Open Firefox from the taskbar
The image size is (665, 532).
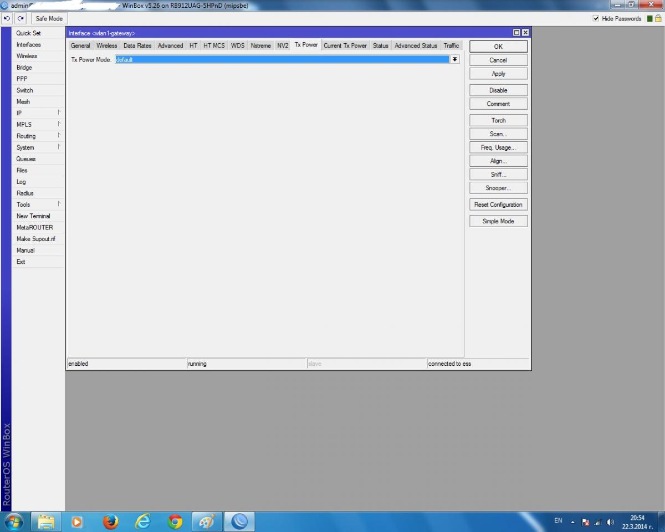tap(111, 521)
